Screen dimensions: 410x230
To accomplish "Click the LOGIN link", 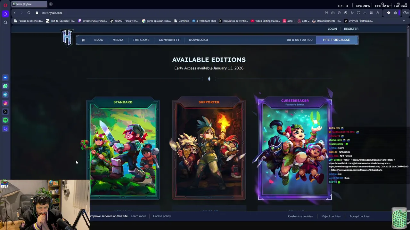I will (x=332, y=29).
